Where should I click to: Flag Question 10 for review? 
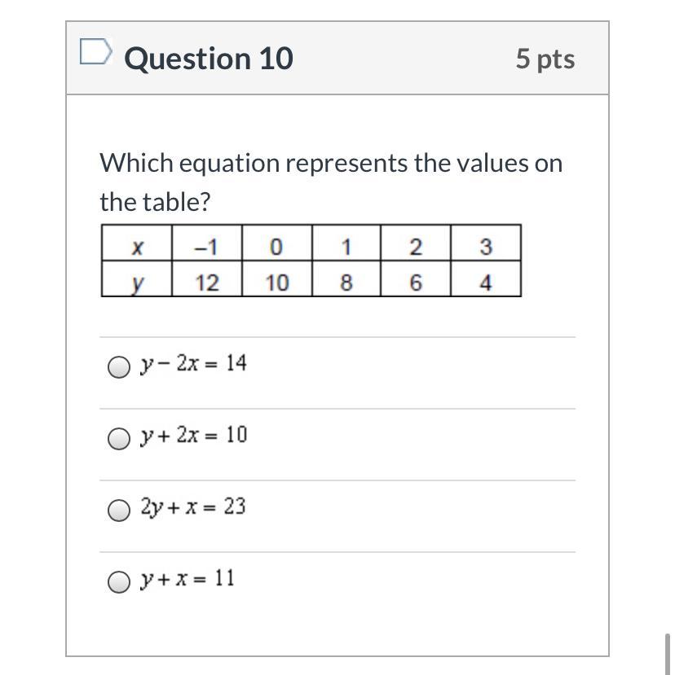[95, 53]
